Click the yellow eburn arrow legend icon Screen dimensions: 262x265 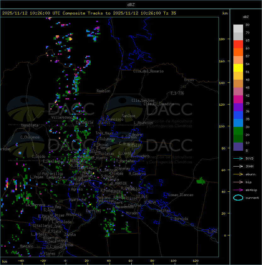coord(238,174)
